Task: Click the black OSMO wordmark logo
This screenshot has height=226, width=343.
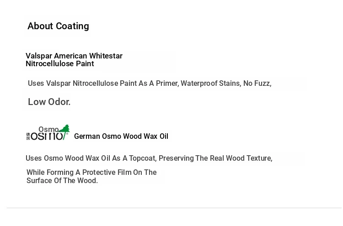Action: [x=47, y=136]
